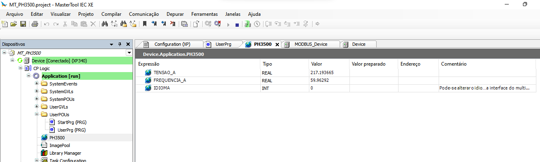Image resolution: width=540 pixels, height=162 pixels.
Task: Click the Expressão column header
Action: click(149, 64)
